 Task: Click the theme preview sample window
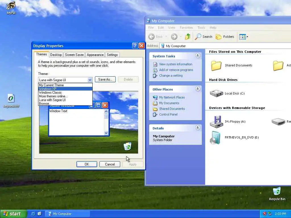pos(79,119)
